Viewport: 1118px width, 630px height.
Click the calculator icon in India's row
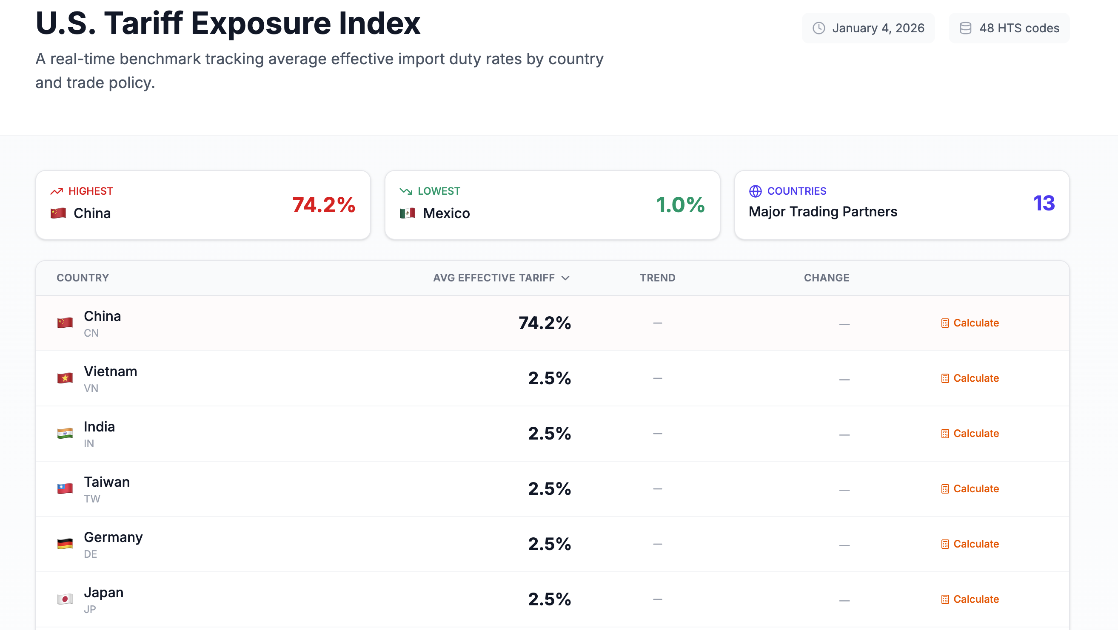[x=945, y=434]
